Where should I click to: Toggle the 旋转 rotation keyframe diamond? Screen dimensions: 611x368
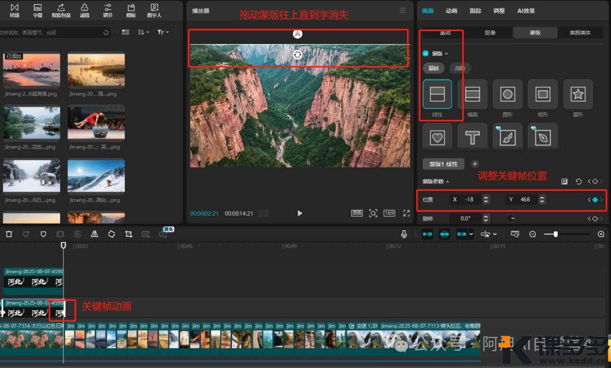595,219
